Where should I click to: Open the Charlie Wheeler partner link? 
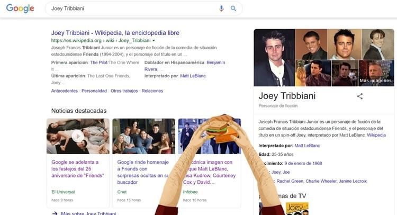coord(321,181)
